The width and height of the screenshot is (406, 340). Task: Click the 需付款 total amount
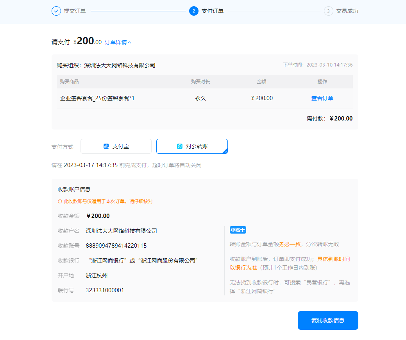(x=341, y=119)
